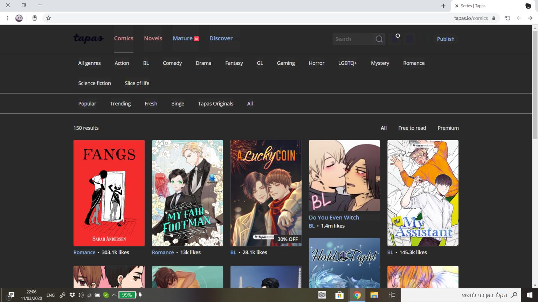Filter by Horror genre
Image resolution: width=538 pixels, height=302 pixels.
click(317, 63)
